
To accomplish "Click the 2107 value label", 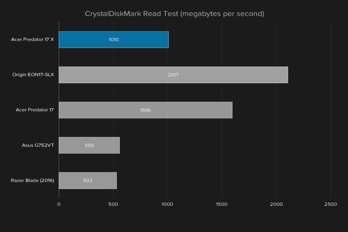I will coord(173,75).
